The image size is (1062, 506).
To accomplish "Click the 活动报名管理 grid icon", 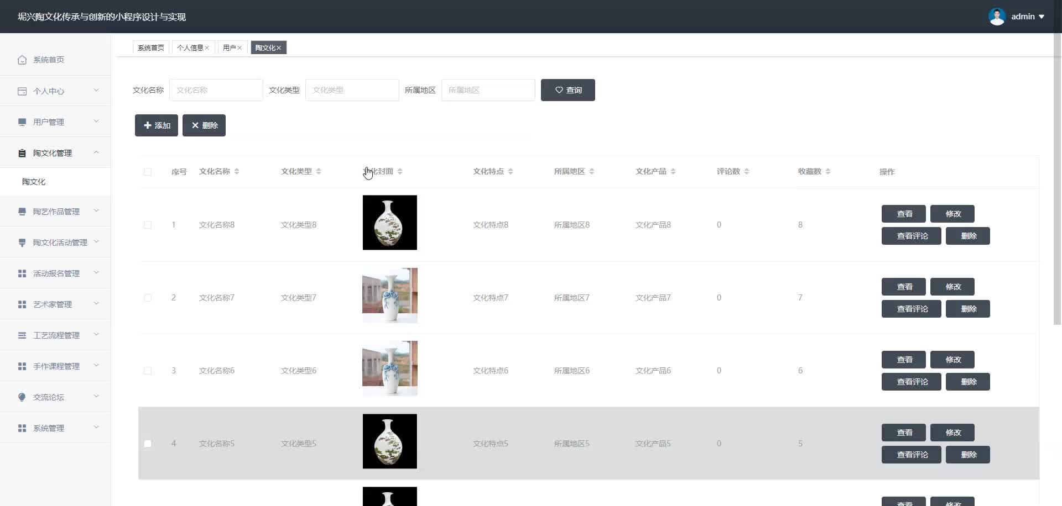I will tap(22, 273).
